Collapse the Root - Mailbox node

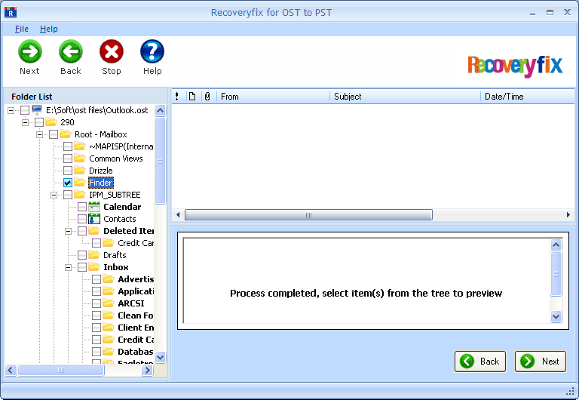tap(39, 134)
